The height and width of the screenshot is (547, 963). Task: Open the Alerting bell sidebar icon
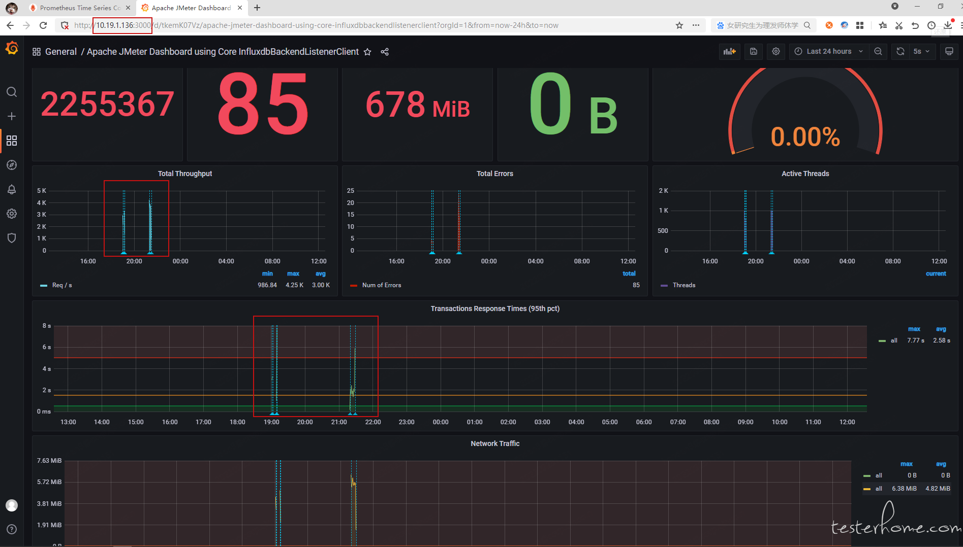click(x=12, y=189)
